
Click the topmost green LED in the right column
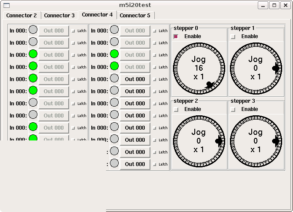[x=114, y=54]
